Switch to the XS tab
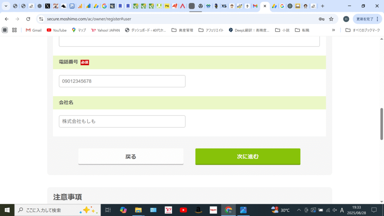384x216 pixels. click(x=224, y=6)
